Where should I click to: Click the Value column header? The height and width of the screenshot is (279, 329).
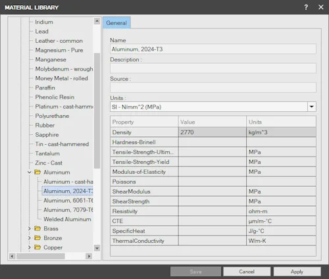pyautogui.click(x=213, y=122)
